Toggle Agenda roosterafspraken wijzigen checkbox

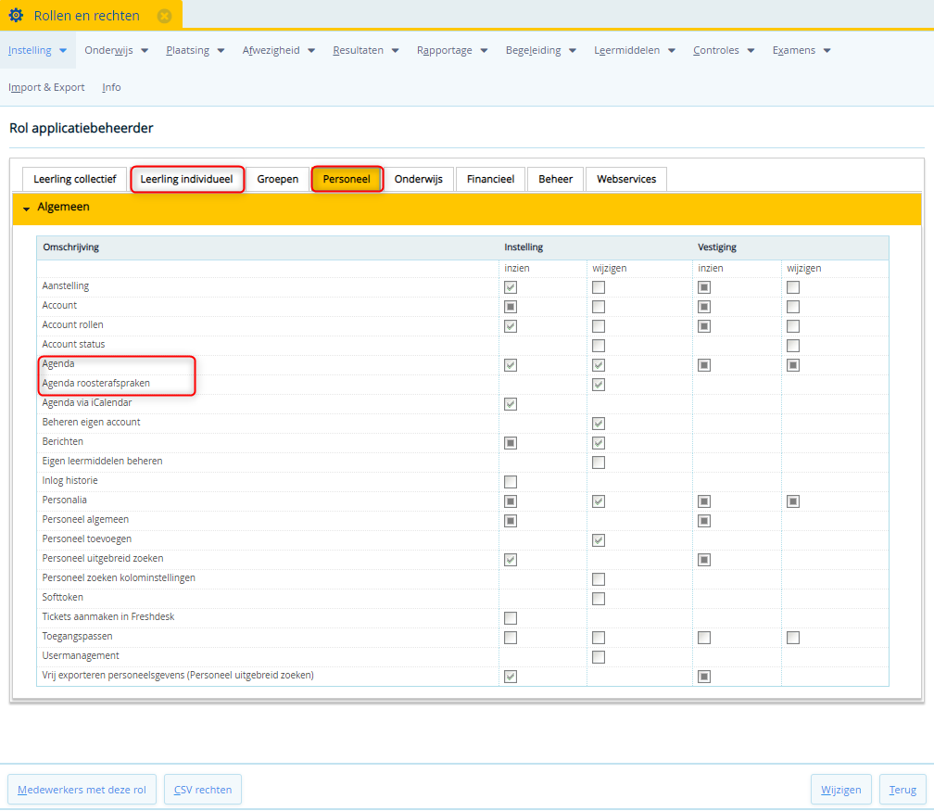599,385
